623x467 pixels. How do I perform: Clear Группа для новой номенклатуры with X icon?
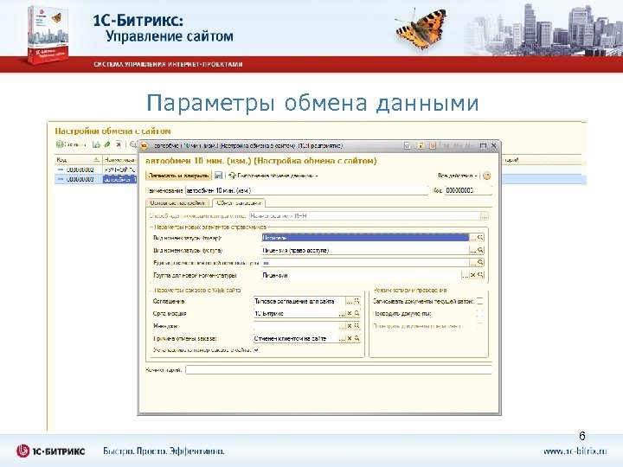pos(472,275)
